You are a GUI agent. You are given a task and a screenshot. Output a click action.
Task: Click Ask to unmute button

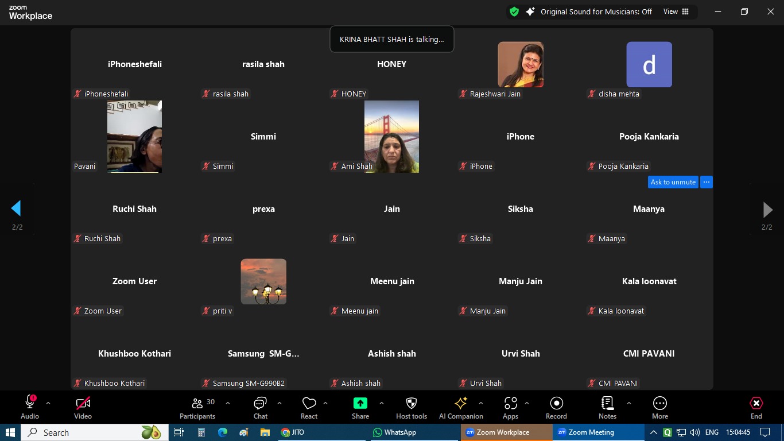coord(673,182)
